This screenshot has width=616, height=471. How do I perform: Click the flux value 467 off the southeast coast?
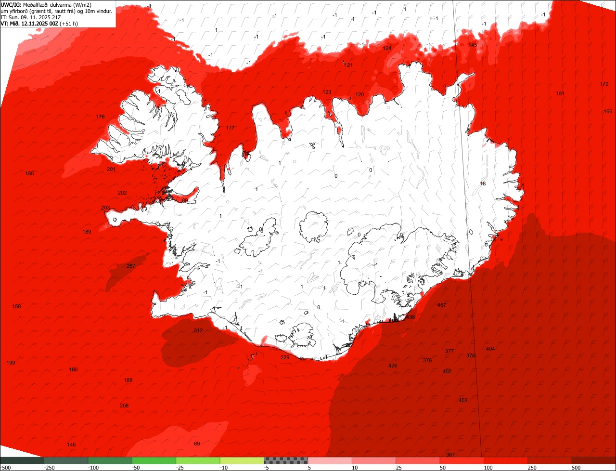(x=442, y=305)
